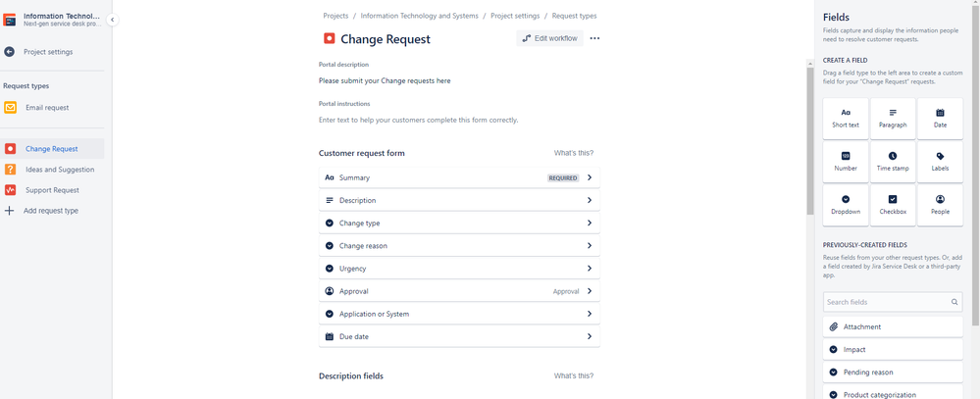Select the Number field type tile
Screen dimensions: 980x399
coord(846,162)
